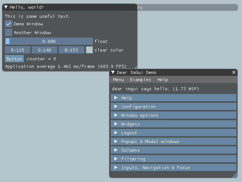Collapse the Dear ImGui Demo window triangle
Viewport: 242px width, 182px height.
coord(113,72)
